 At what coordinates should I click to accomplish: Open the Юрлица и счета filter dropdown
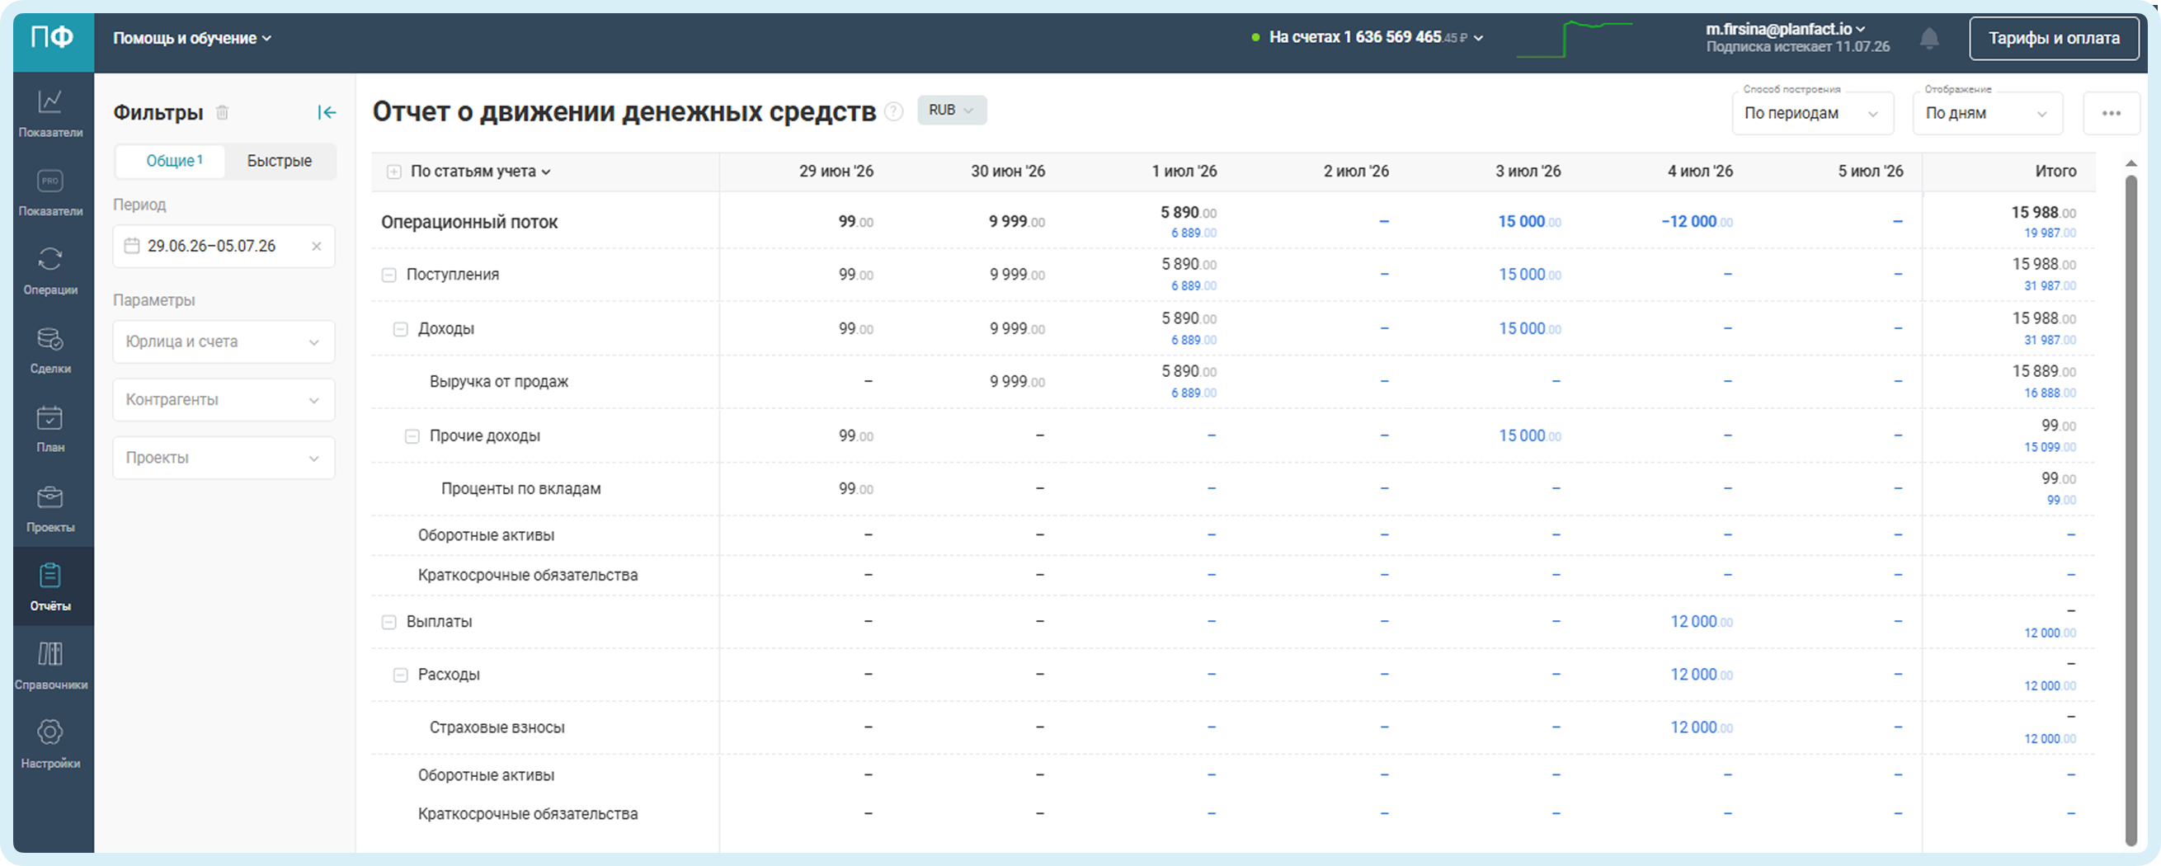pyautogui.click(x=224, y=341)
